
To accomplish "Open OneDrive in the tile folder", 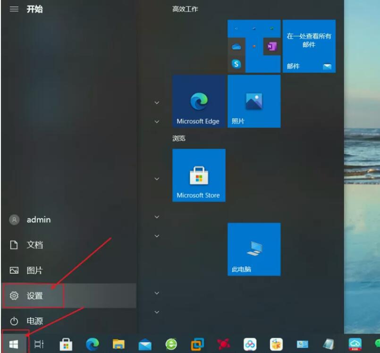I will (x=236, y=47).
